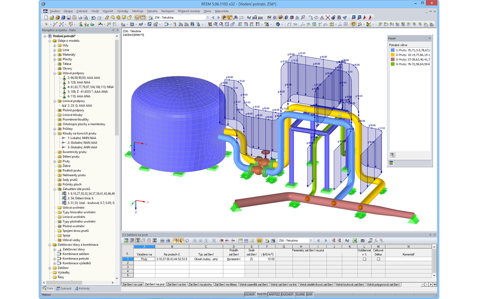Click the red X delete row icon in table toolbar

coord(222,241)
